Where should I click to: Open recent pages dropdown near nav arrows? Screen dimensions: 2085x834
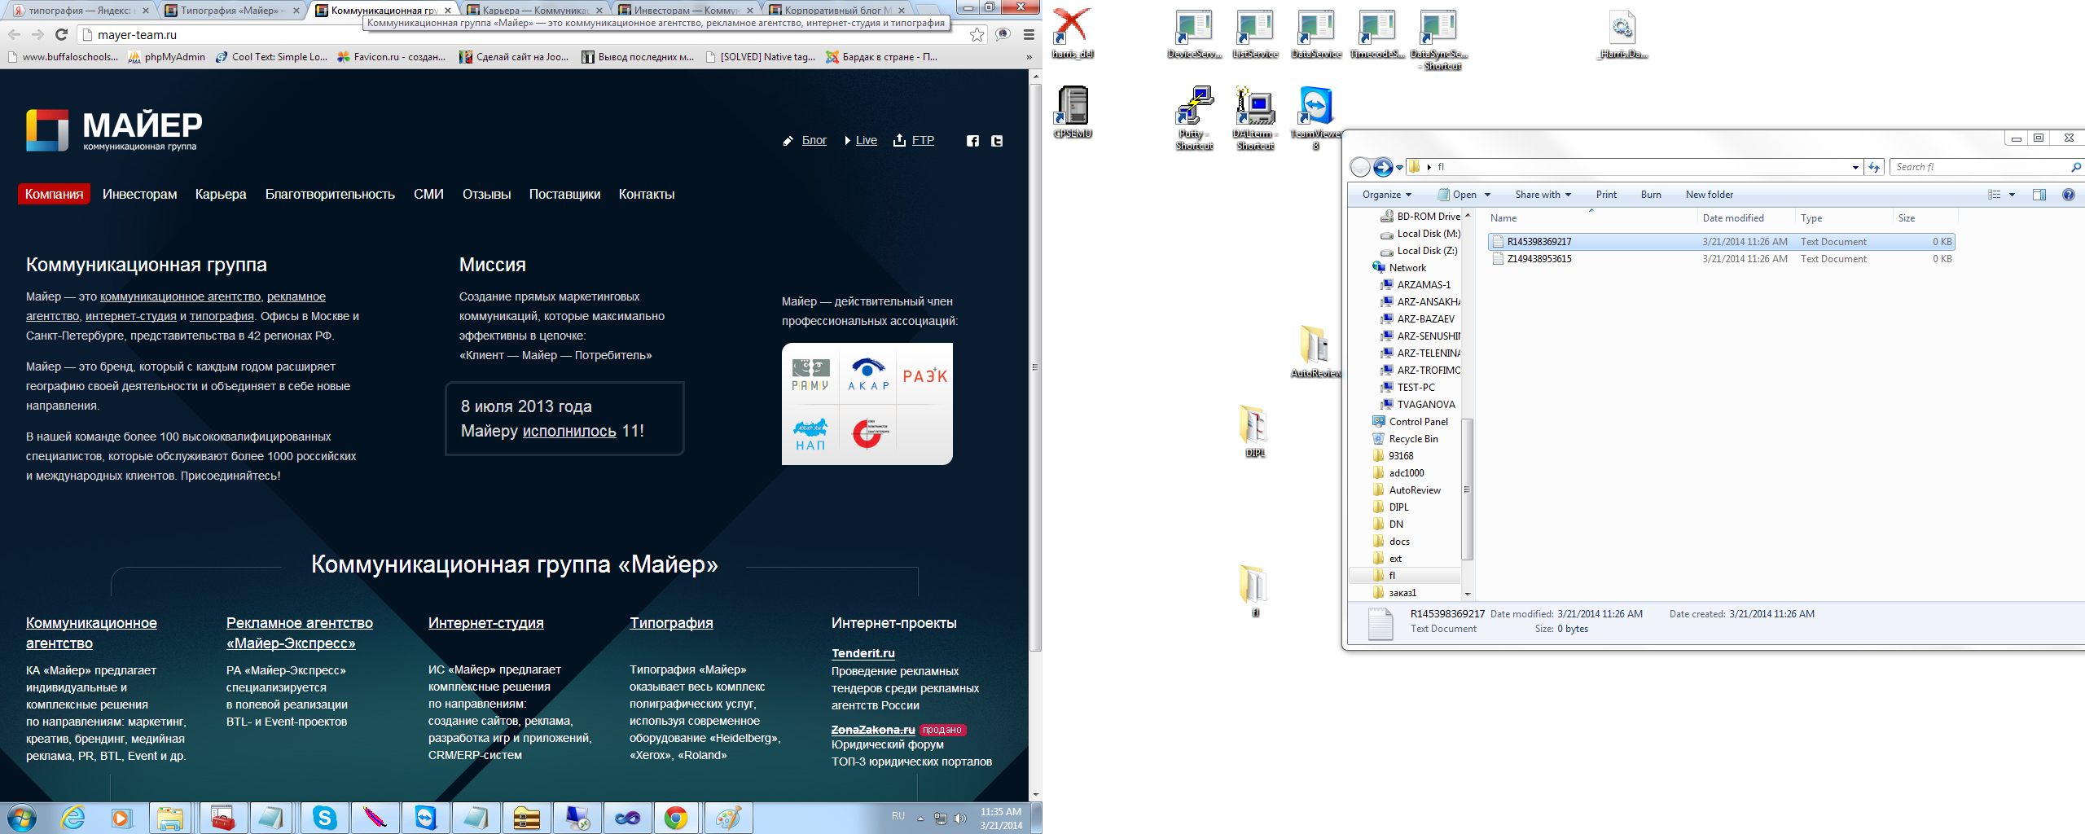click(x=1400, y=168)
